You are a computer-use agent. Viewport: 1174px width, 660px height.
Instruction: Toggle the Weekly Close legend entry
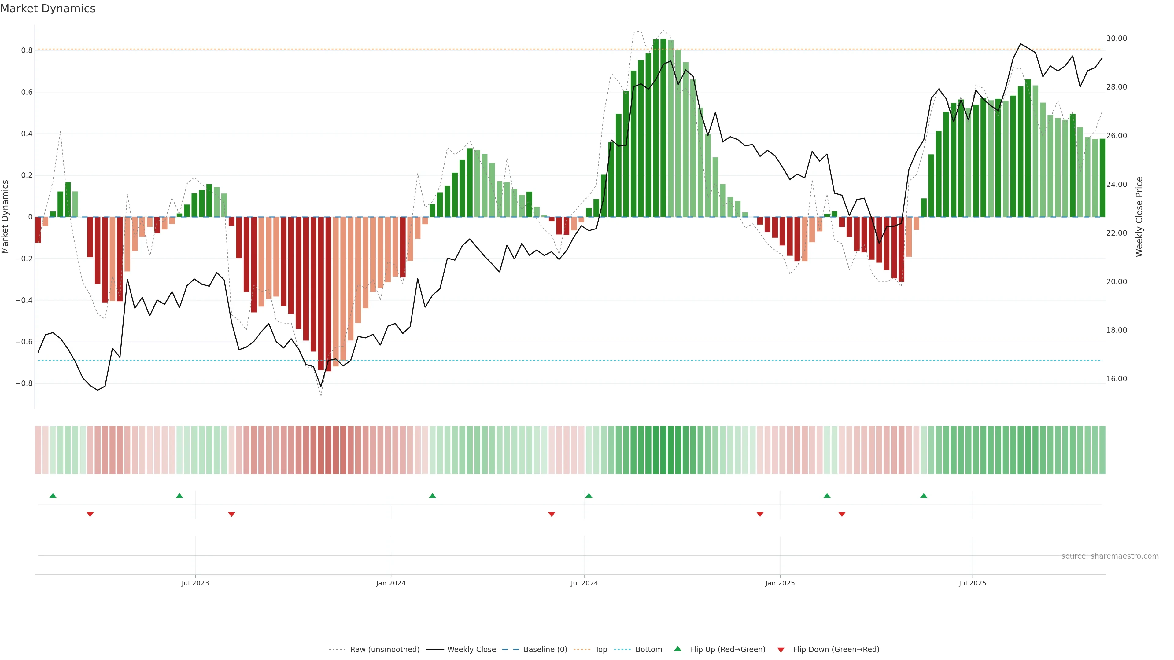click(x=471, y=650)
